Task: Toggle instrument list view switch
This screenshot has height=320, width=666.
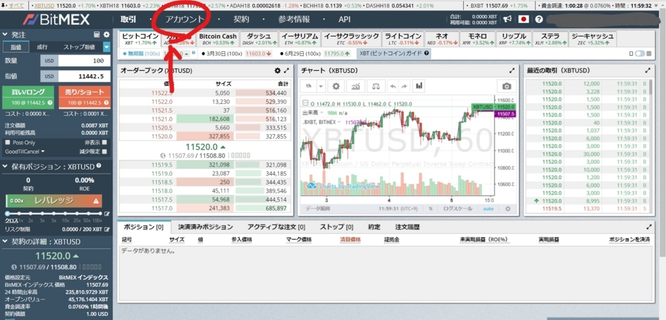Action: [x=640, y=53]
